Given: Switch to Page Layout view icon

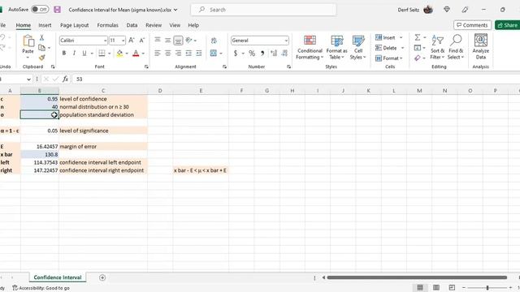Looking at the screenshot, I should click(436, 287).
